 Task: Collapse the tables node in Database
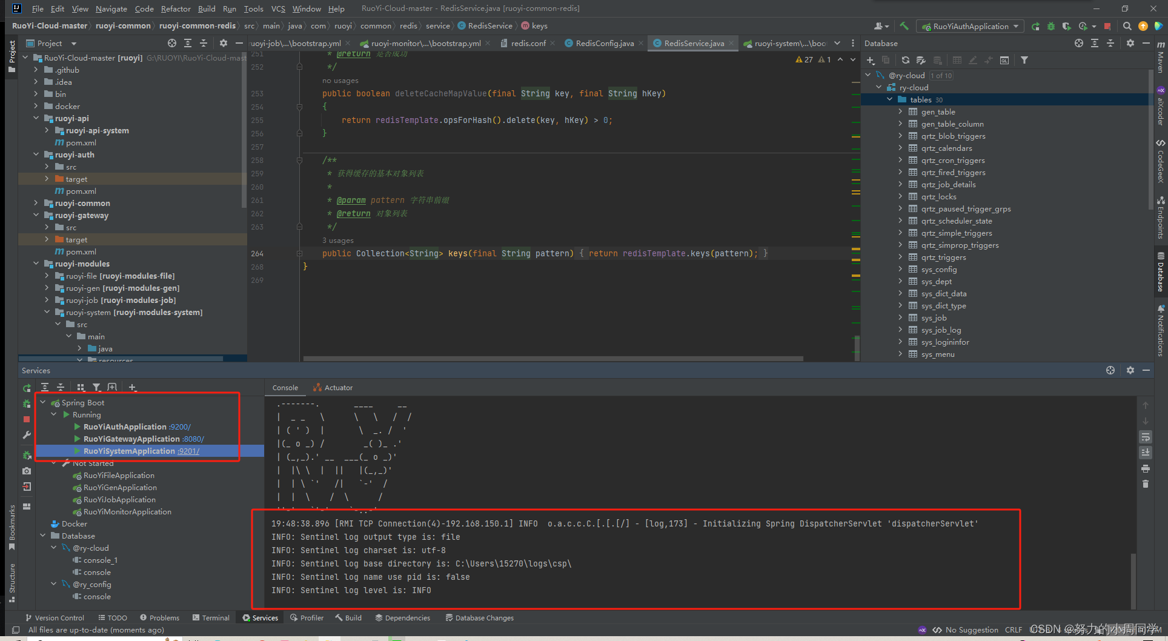(x=889, y=99)
